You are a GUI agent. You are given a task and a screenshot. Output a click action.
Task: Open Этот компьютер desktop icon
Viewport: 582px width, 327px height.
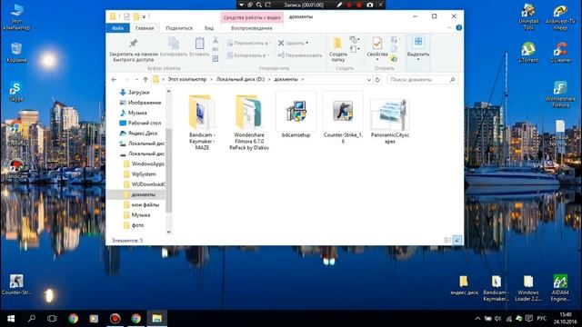coord(15,17)
